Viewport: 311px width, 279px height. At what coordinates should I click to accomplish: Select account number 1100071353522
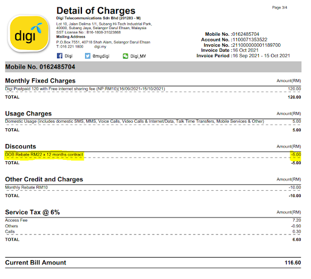(x=250, y=40)
